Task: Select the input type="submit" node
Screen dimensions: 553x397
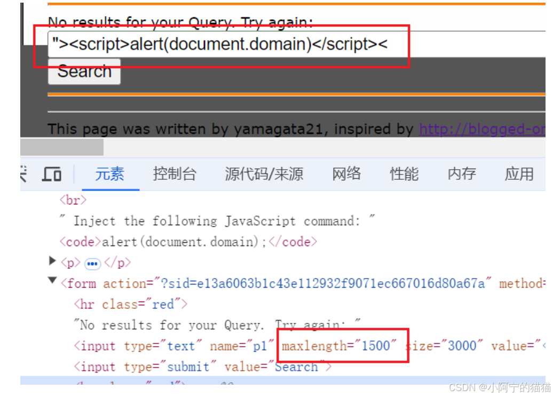Action: click(x=203, y=367)
